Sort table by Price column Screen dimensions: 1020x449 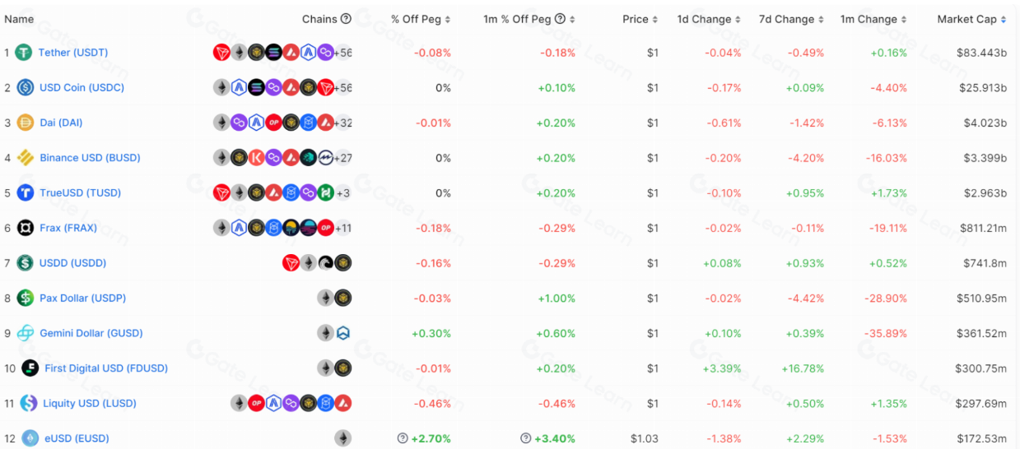[640, 19]
